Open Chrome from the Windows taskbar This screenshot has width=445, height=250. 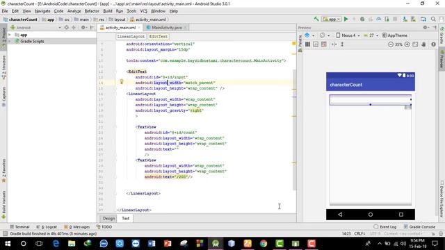264,243
